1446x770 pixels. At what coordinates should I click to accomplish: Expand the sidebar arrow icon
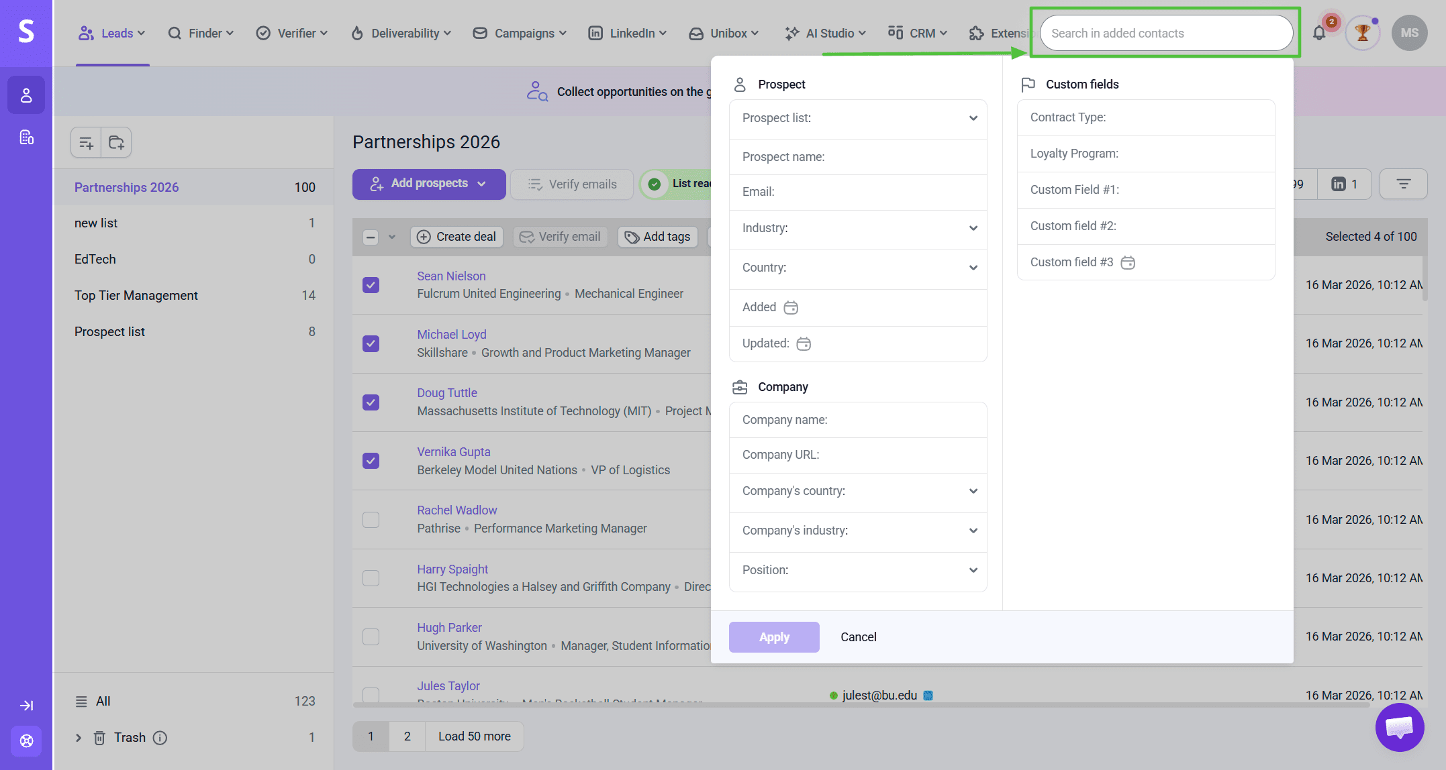coord(26,705)
